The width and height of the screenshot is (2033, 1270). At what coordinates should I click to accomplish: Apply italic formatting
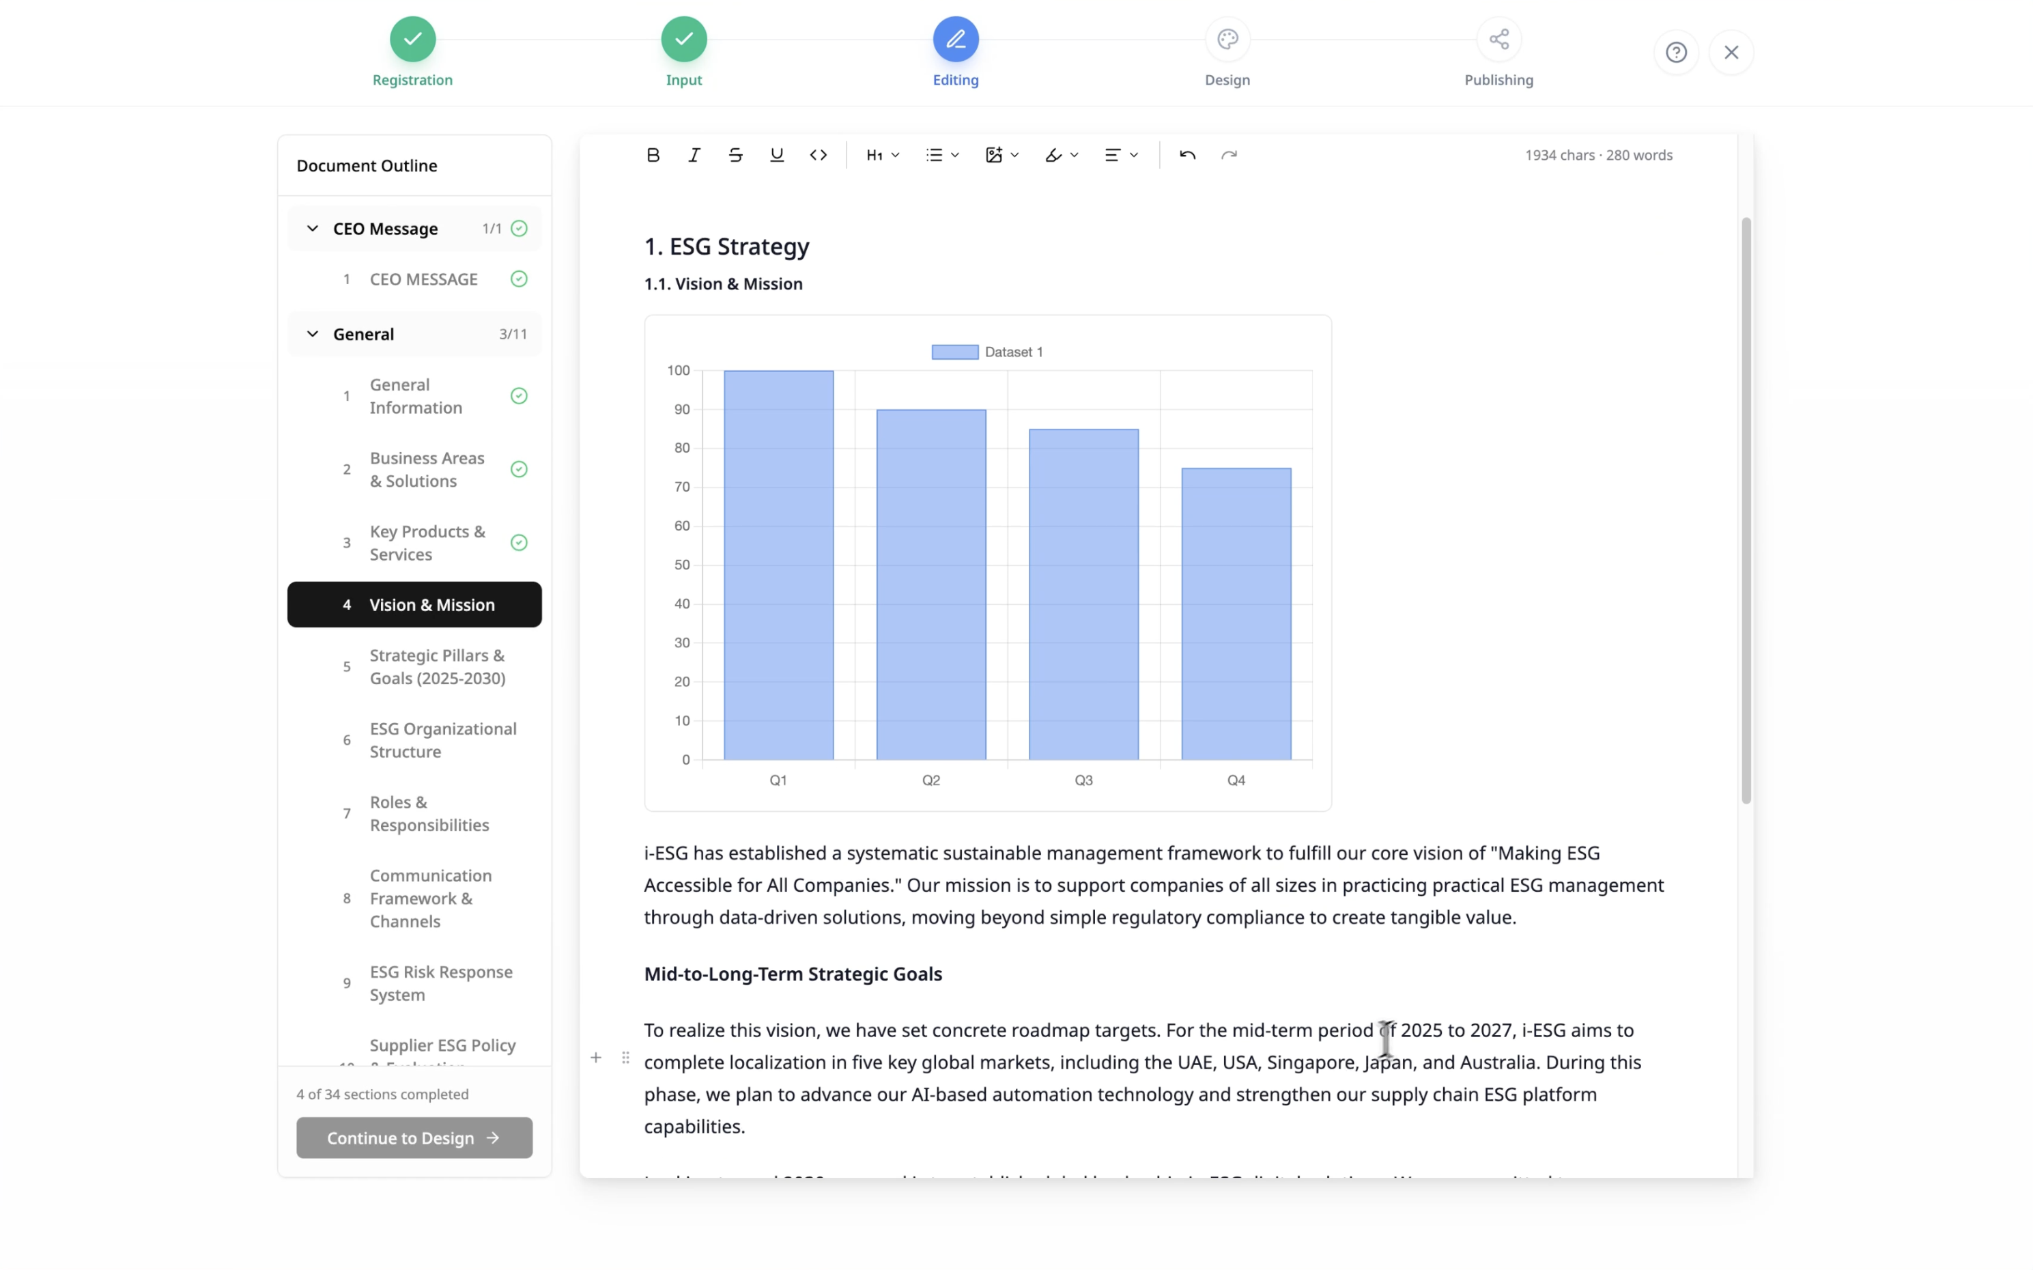(694, 154)
